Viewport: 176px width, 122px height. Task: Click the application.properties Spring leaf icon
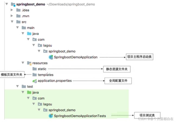pos(34,81)
